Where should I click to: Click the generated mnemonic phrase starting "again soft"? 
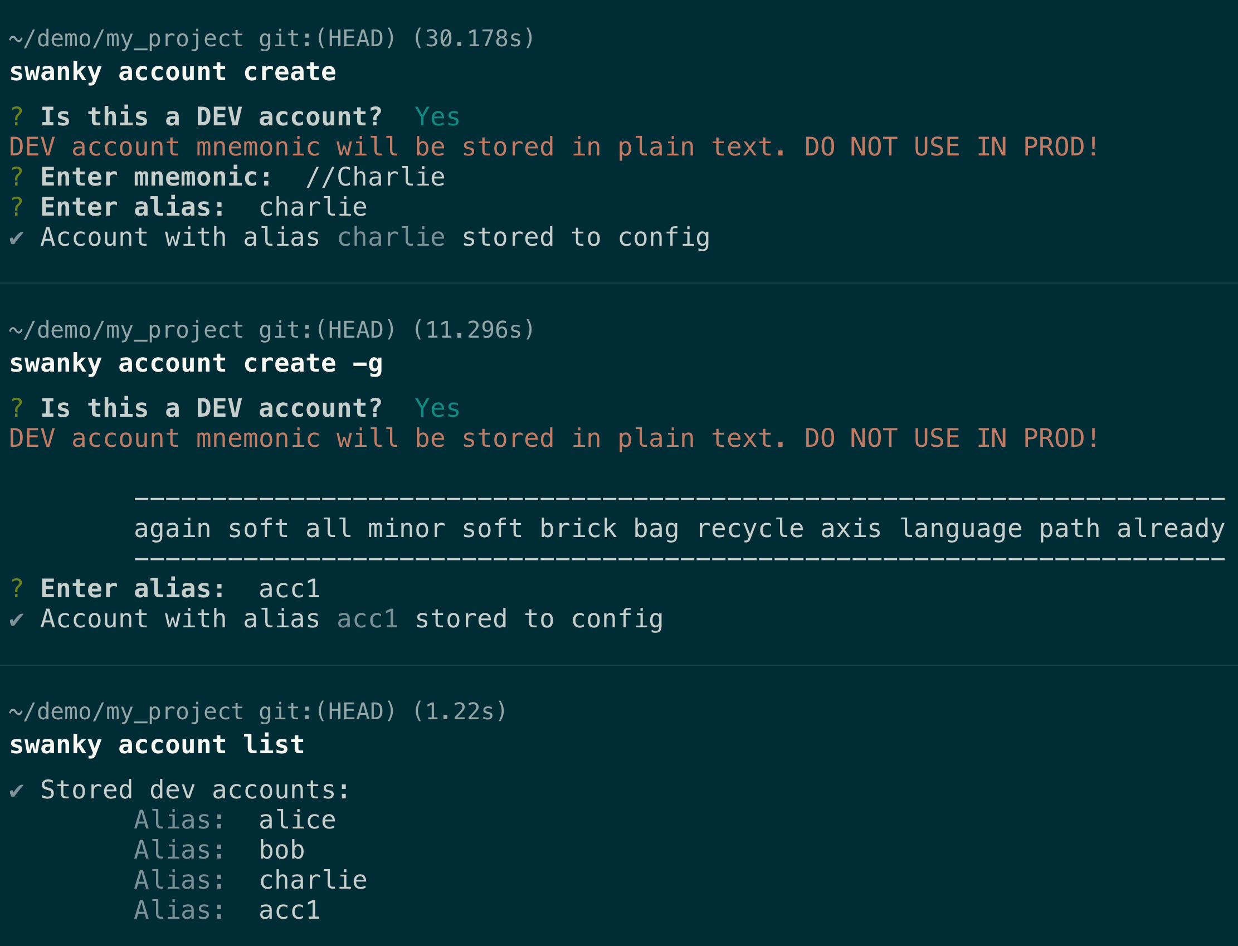(x=679, y=529)
